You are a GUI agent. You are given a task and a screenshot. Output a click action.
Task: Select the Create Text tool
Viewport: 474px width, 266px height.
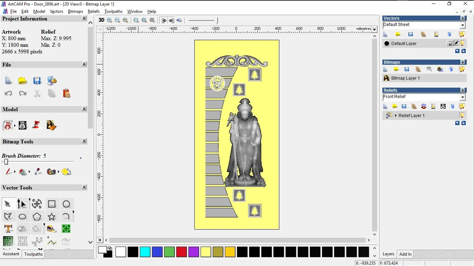8,229
